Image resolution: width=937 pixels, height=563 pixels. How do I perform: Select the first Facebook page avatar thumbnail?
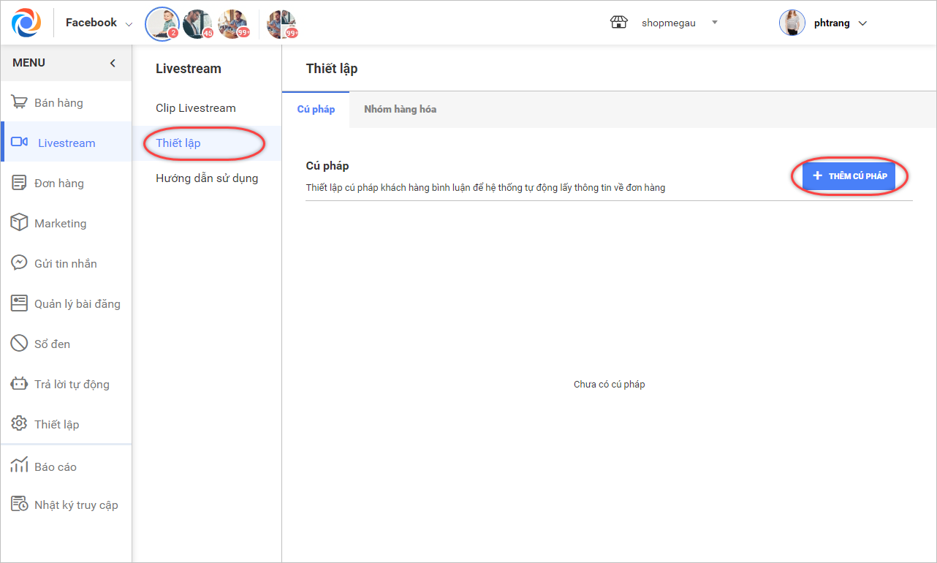(162, 23)
